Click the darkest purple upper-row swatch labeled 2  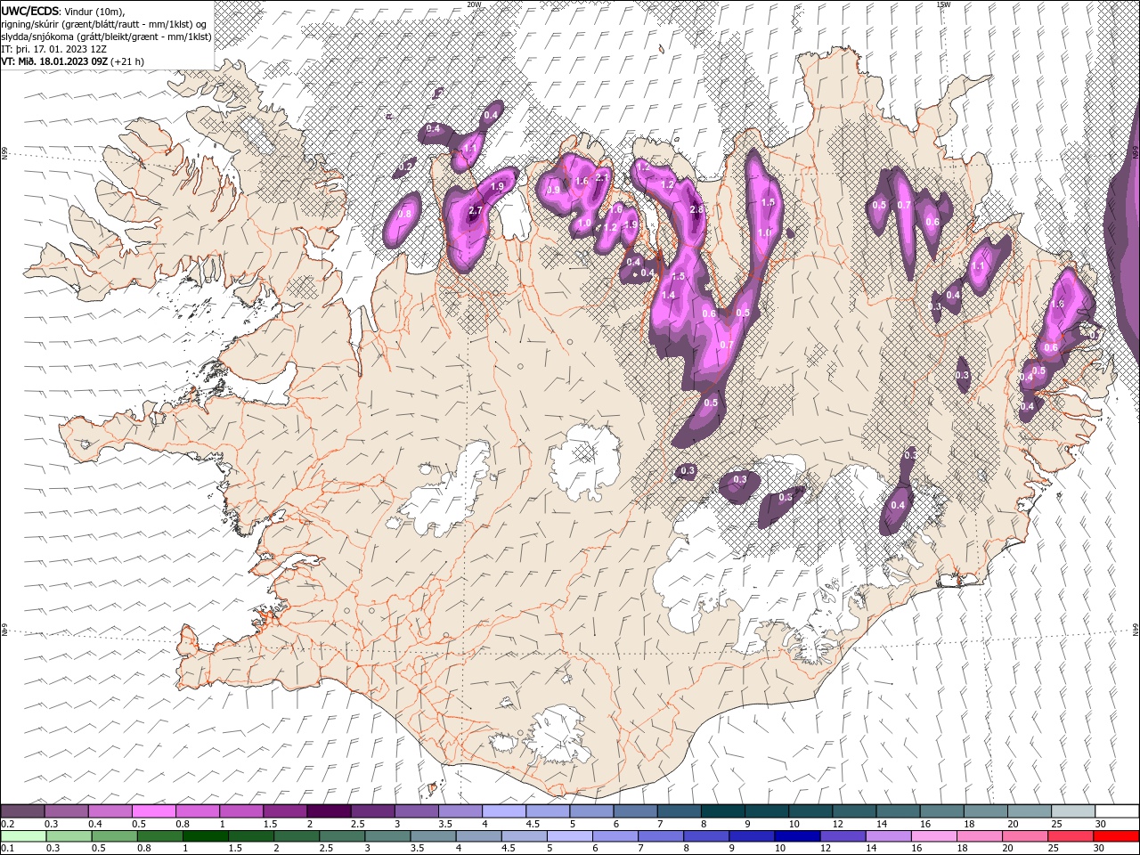click(x=328, y=811)
